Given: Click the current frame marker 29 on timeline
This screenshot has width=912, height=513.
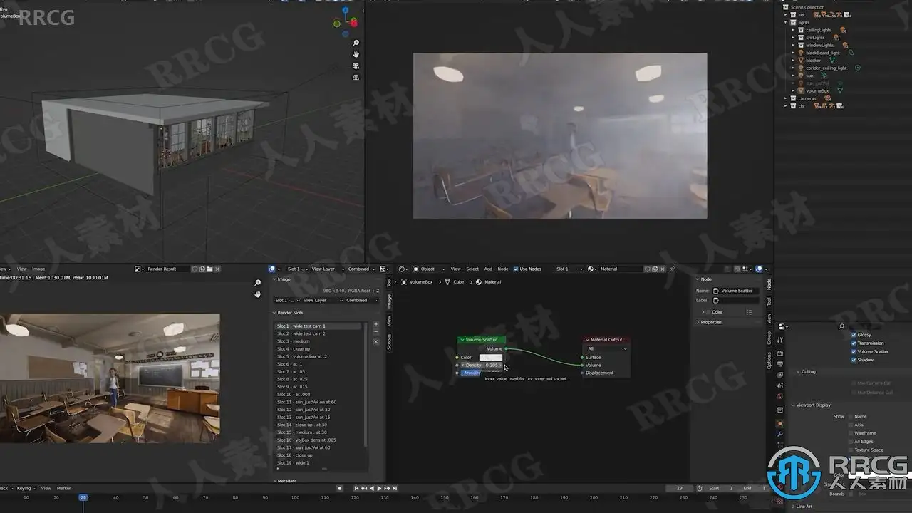Looking at the screenshot, I should pos(83,497).
